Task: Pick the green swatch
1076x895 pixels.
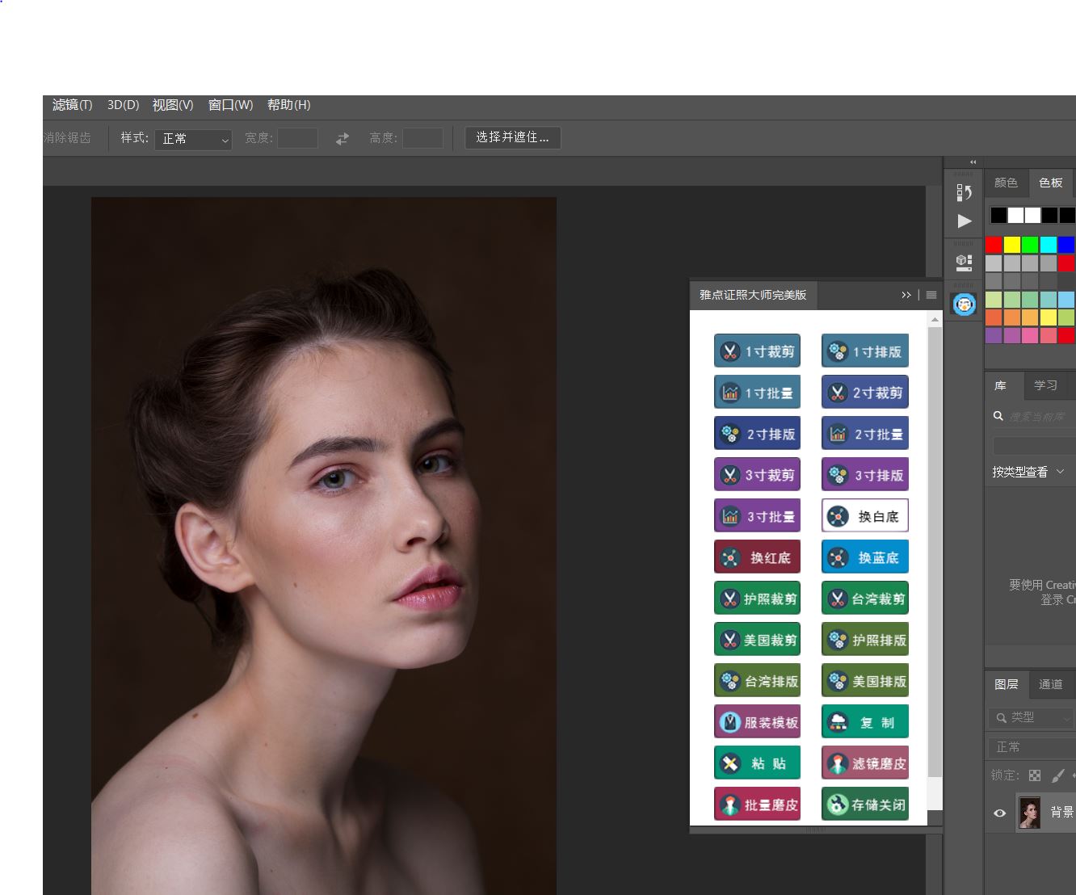Action: point(1030,245)
